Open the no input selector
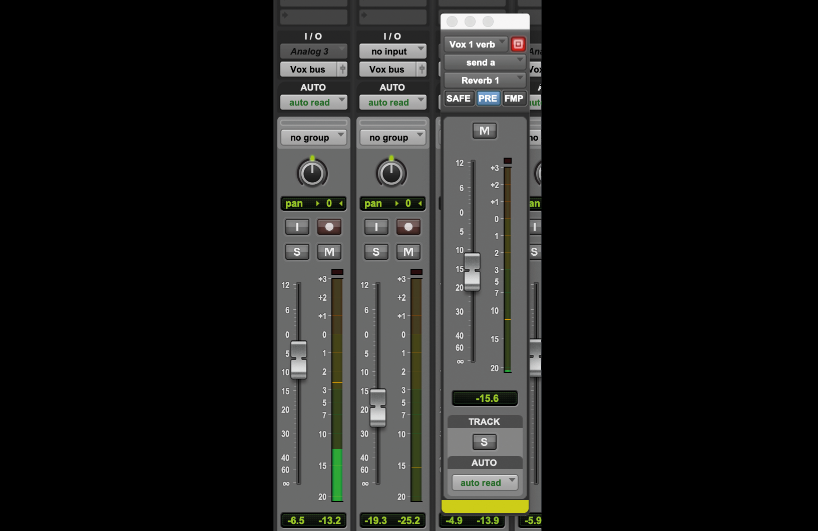Viewport: 818px width, 531px height. point(392,51)
